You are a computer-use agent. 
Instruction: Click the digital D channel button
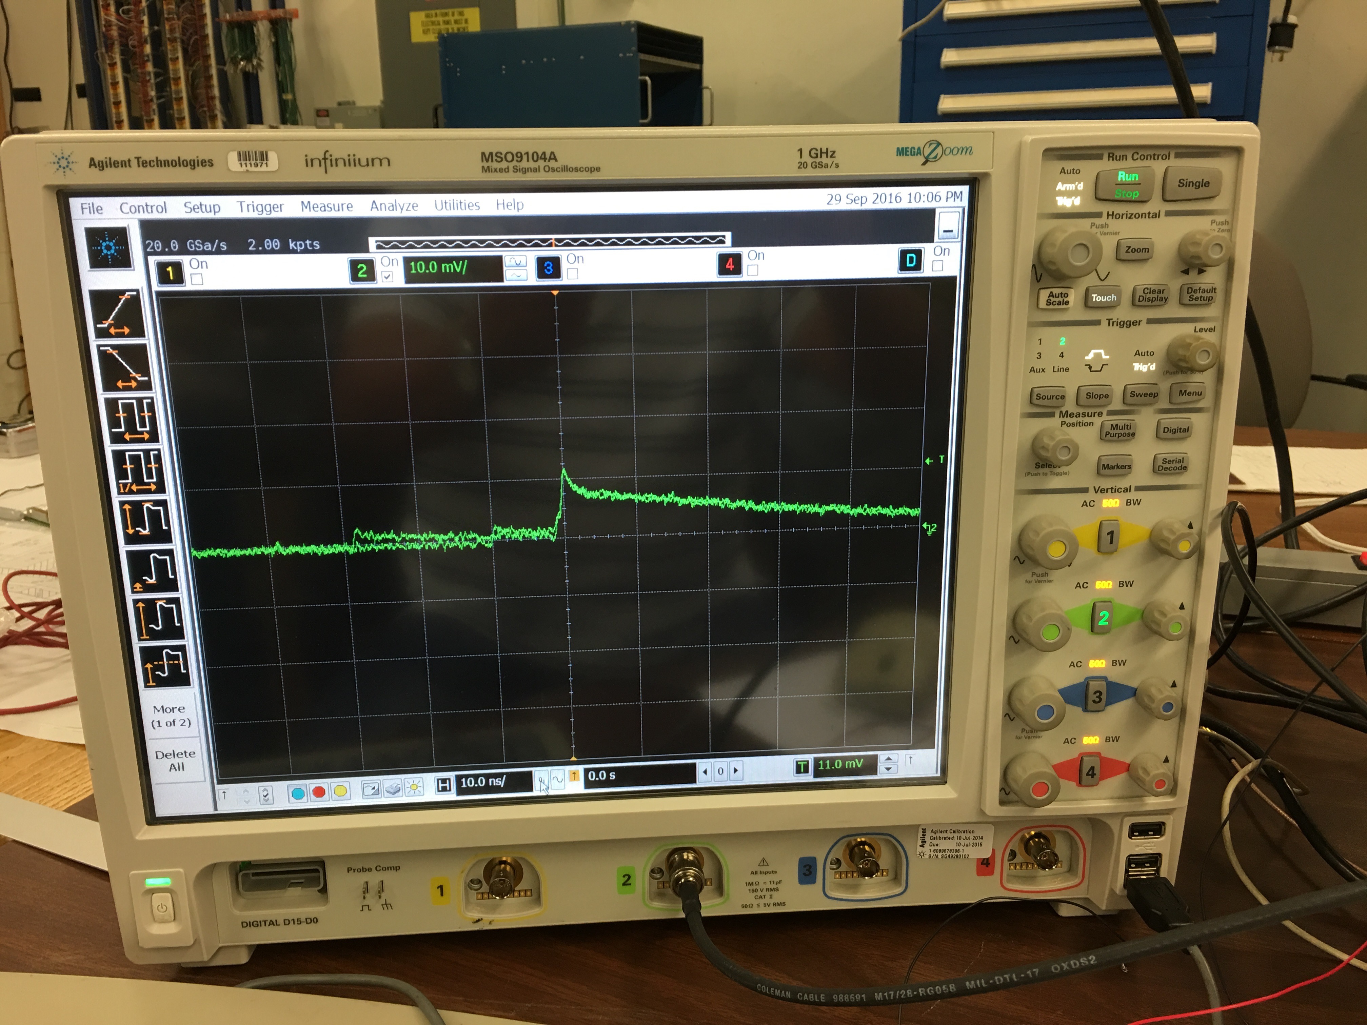[910, 260]
